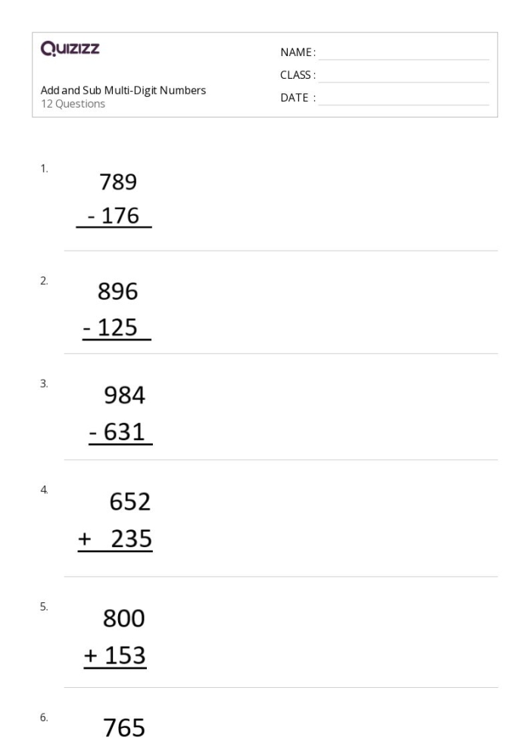The width and height of the screenshot is (530, 750).
Task: Click the DATE input line
Action: coord(404,98)
